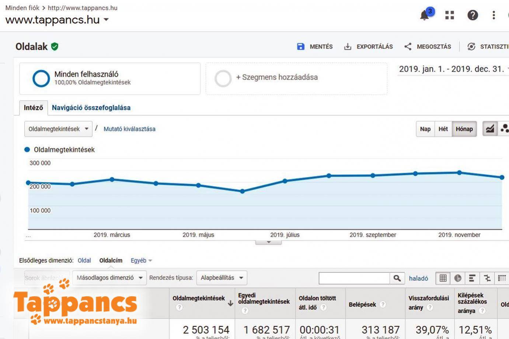Viewport: 509px width, 339px height.
Task: Expand the Másodlagos dimenzió dropdown
Action: click(x=109, y=278)
